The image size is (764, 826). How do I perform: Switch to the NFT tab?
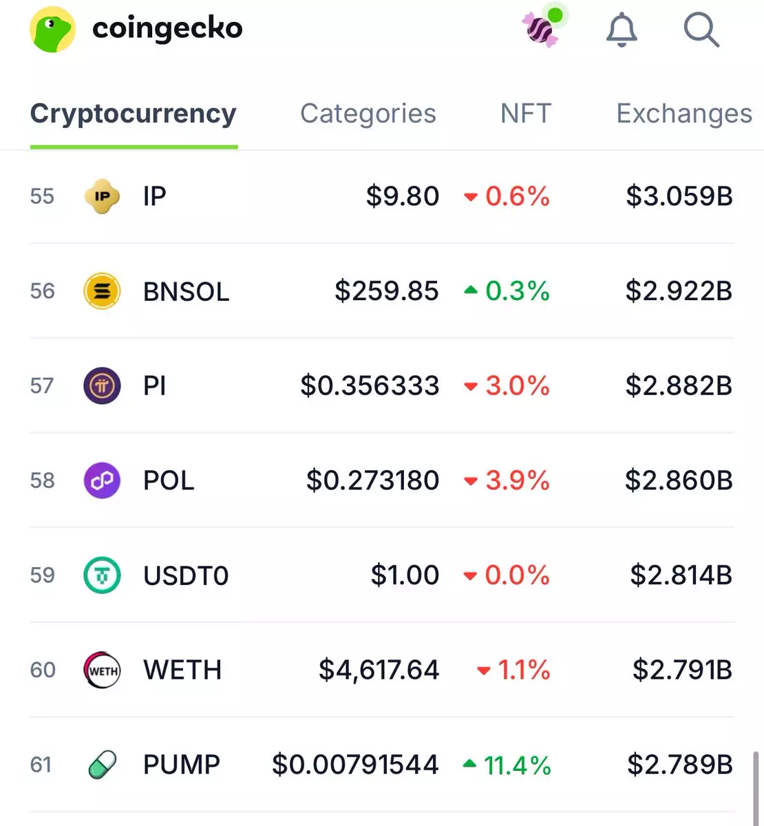point(526,114)
